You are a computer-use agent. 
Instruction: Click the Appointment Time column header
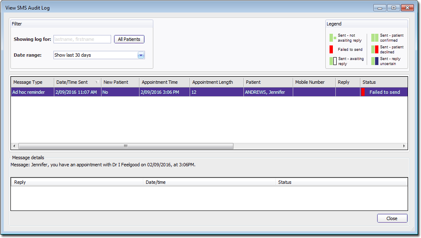tap(164, 82)
